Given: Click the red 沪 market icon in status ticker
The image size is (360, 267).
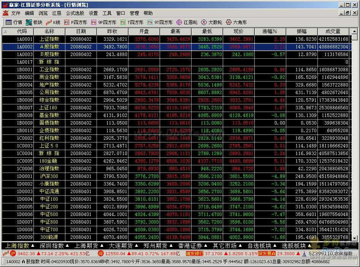Looking at the screenshot, I should tap(13, 254).
